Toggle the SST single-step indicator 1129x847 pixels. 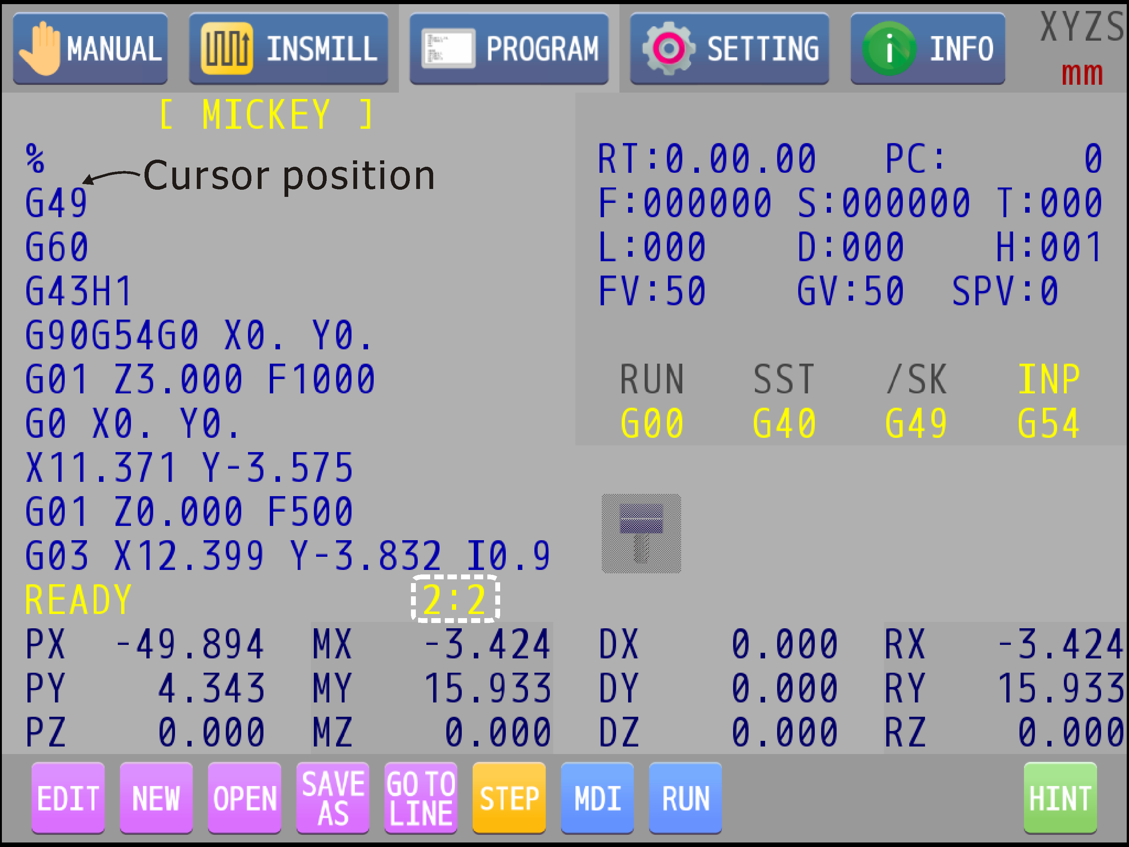[x=784, y=379]
